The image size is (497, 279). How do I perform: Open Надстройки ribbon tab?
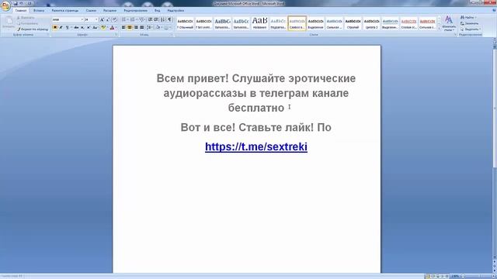point(176,10)
